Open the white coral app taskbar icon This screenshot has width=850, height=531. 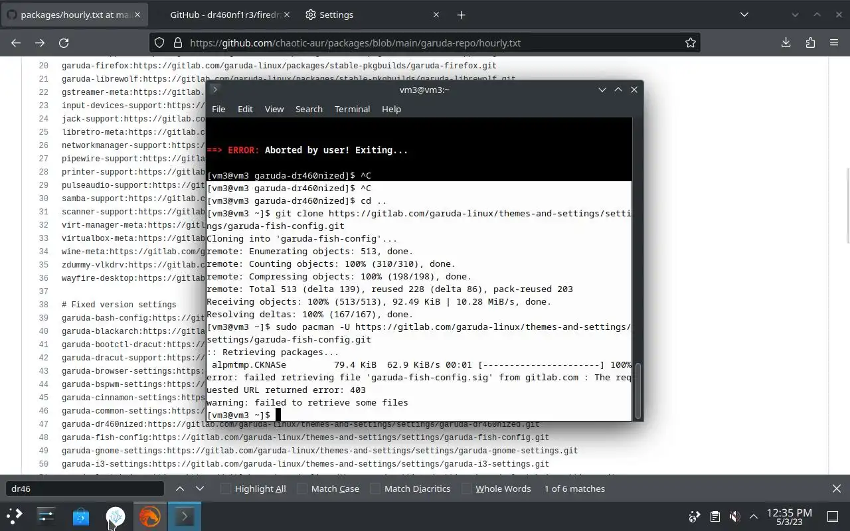pyautogui.click(x=116, y=516)
